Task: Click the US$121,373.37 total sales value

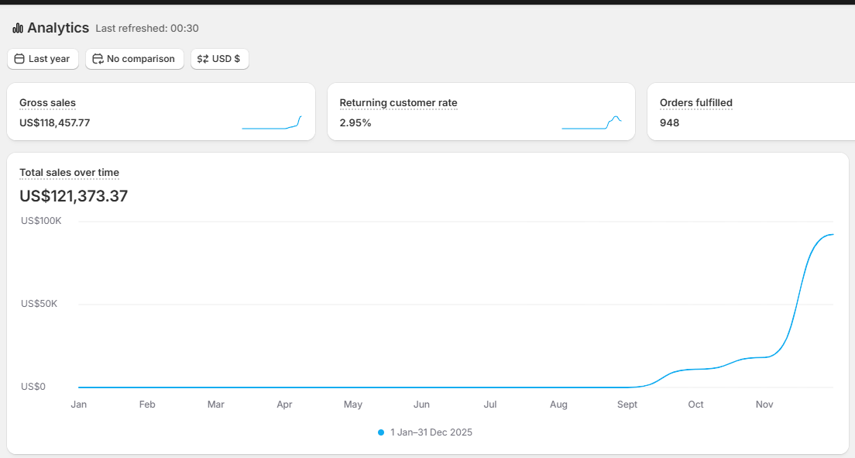Action: click(74, 196)
